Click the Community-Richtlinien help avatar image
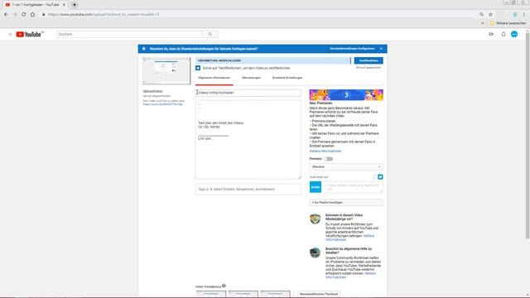Image resolution: width=530 pixels, height=298 pixels. click(315, 252)
